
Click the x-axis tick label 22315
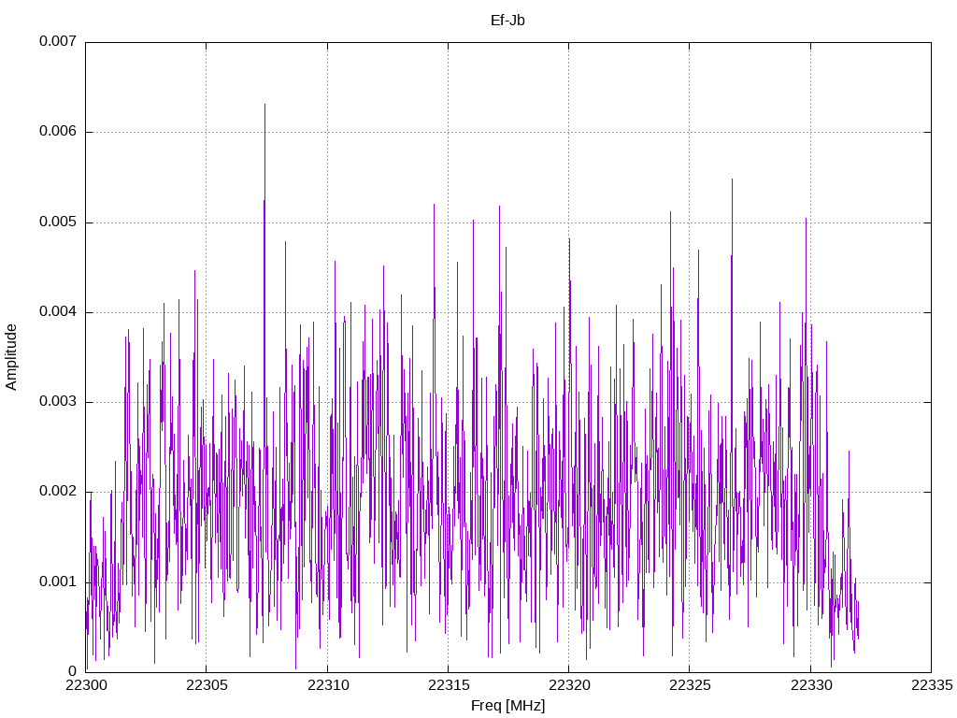click(449, 685)
